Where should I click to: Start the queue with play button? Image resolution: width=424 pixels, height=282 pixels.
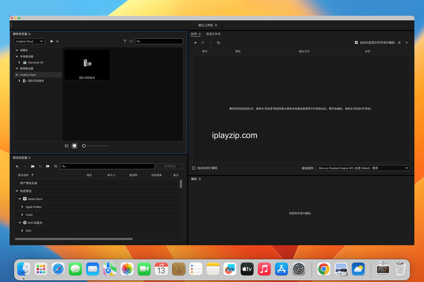(x=407, y=43)
